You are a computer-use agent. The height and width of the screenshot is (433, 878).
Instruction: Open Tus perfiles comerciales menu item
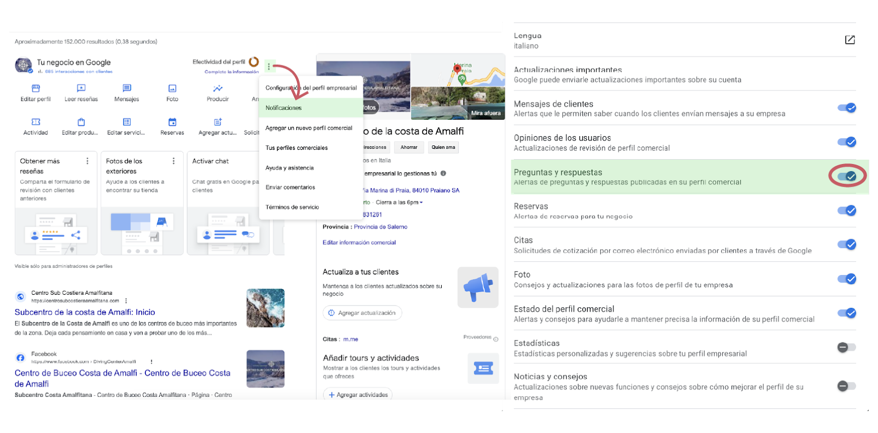[311, 148]
